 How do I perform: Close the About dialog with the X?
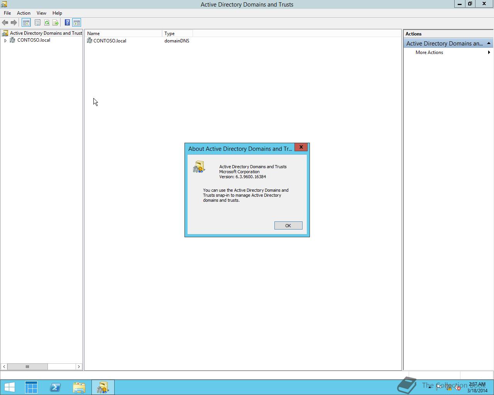click(301, 147)
